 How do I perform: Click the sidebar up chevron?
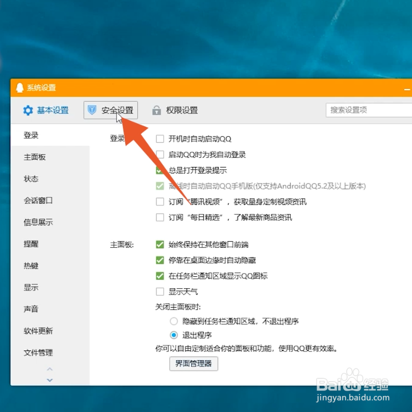pos(49,369)
